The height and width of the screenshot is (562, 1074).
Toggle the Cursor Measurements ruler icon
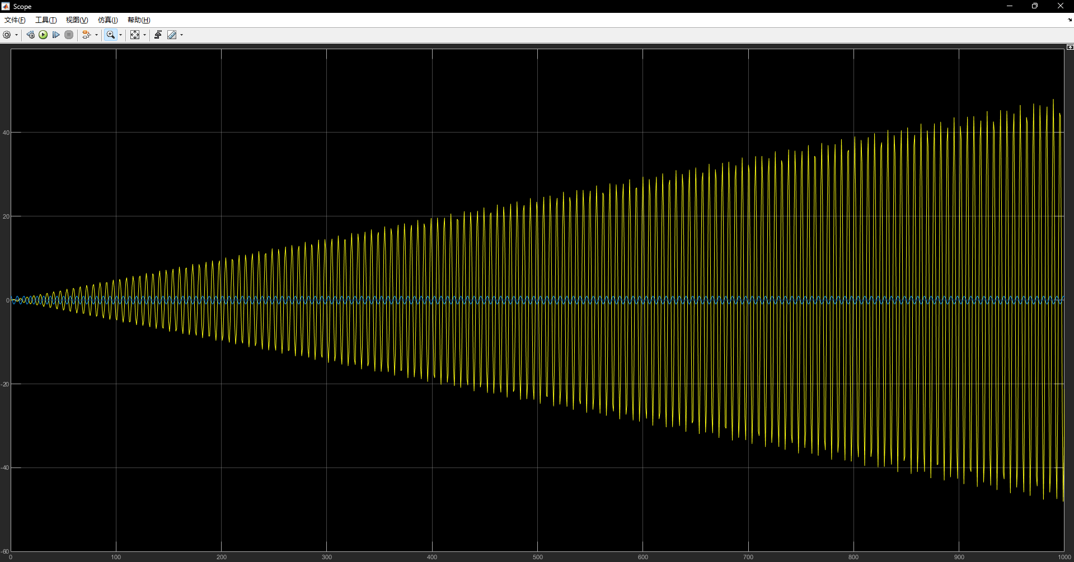[x=172, y=35]
